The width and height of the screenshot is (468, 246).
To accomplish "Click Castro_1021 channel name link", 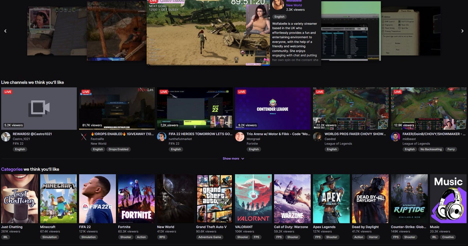I will [x=21, y=139].
